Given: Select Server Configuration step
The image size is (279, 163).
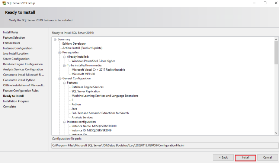Looking at the screenshot, I should tap(16, 59).
